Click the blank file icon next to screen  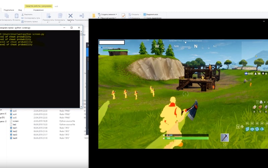(11, 121)
